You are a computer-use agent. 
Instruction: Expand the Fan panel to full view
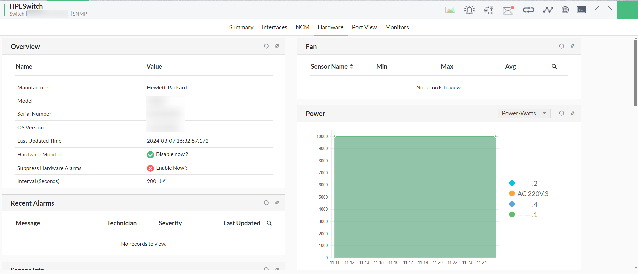[572, 46]
